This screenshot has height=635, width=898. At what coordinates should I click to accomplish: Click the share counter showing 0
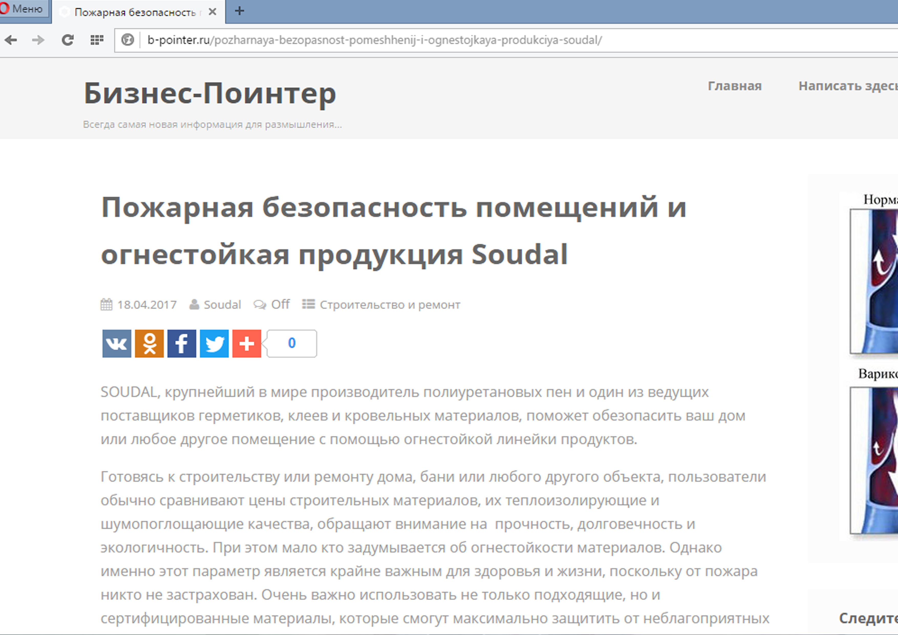[291, 344]
